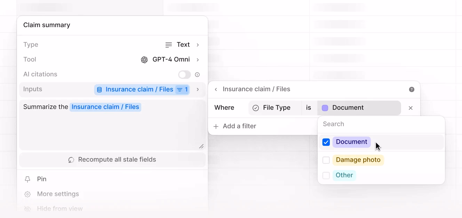Click the text area resize handle
462x218 pixels.
201,146
